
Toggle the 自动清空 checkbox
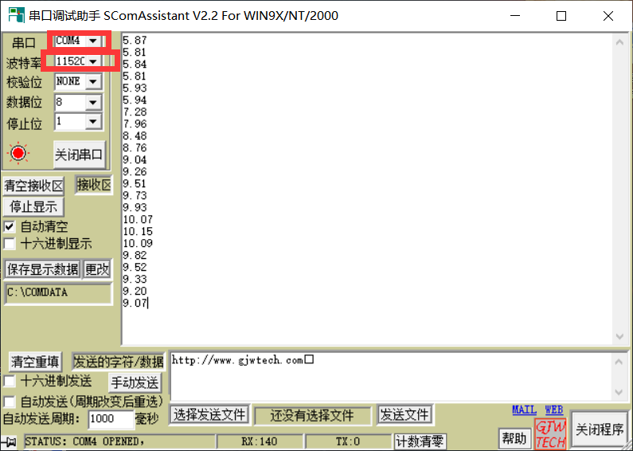tap(10, 227)
